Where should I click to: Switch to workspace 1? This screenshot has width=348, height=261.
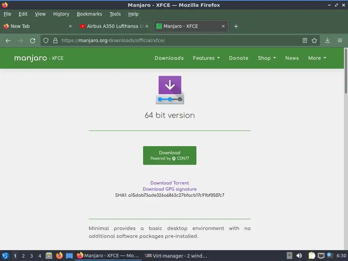(15, 256)
